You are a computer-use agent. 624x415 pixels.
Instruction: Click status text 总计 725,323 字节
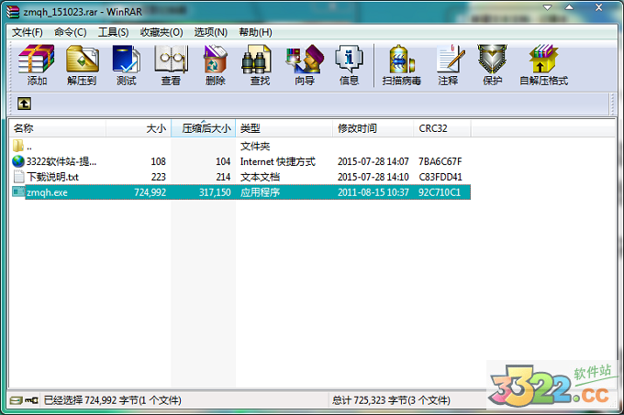370,400
